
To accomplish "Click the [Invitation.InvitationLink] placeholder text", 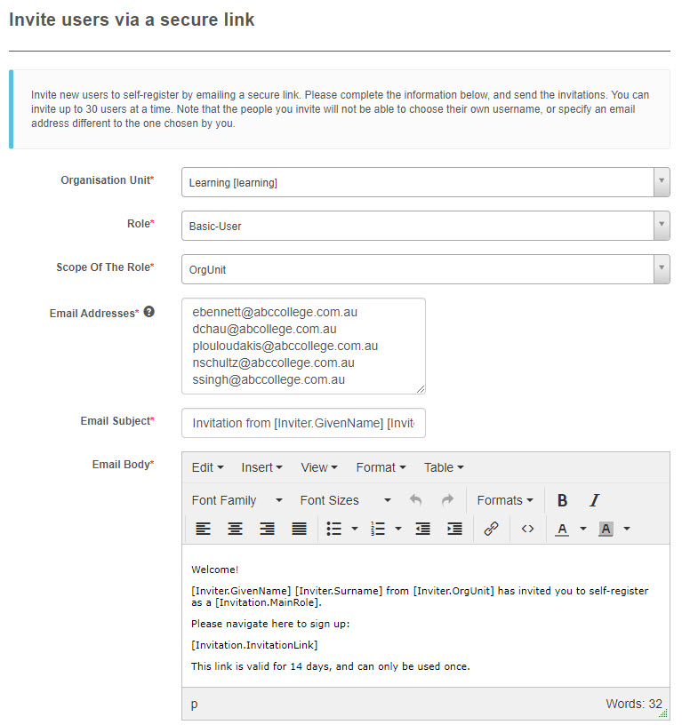I will click(254, 645).
